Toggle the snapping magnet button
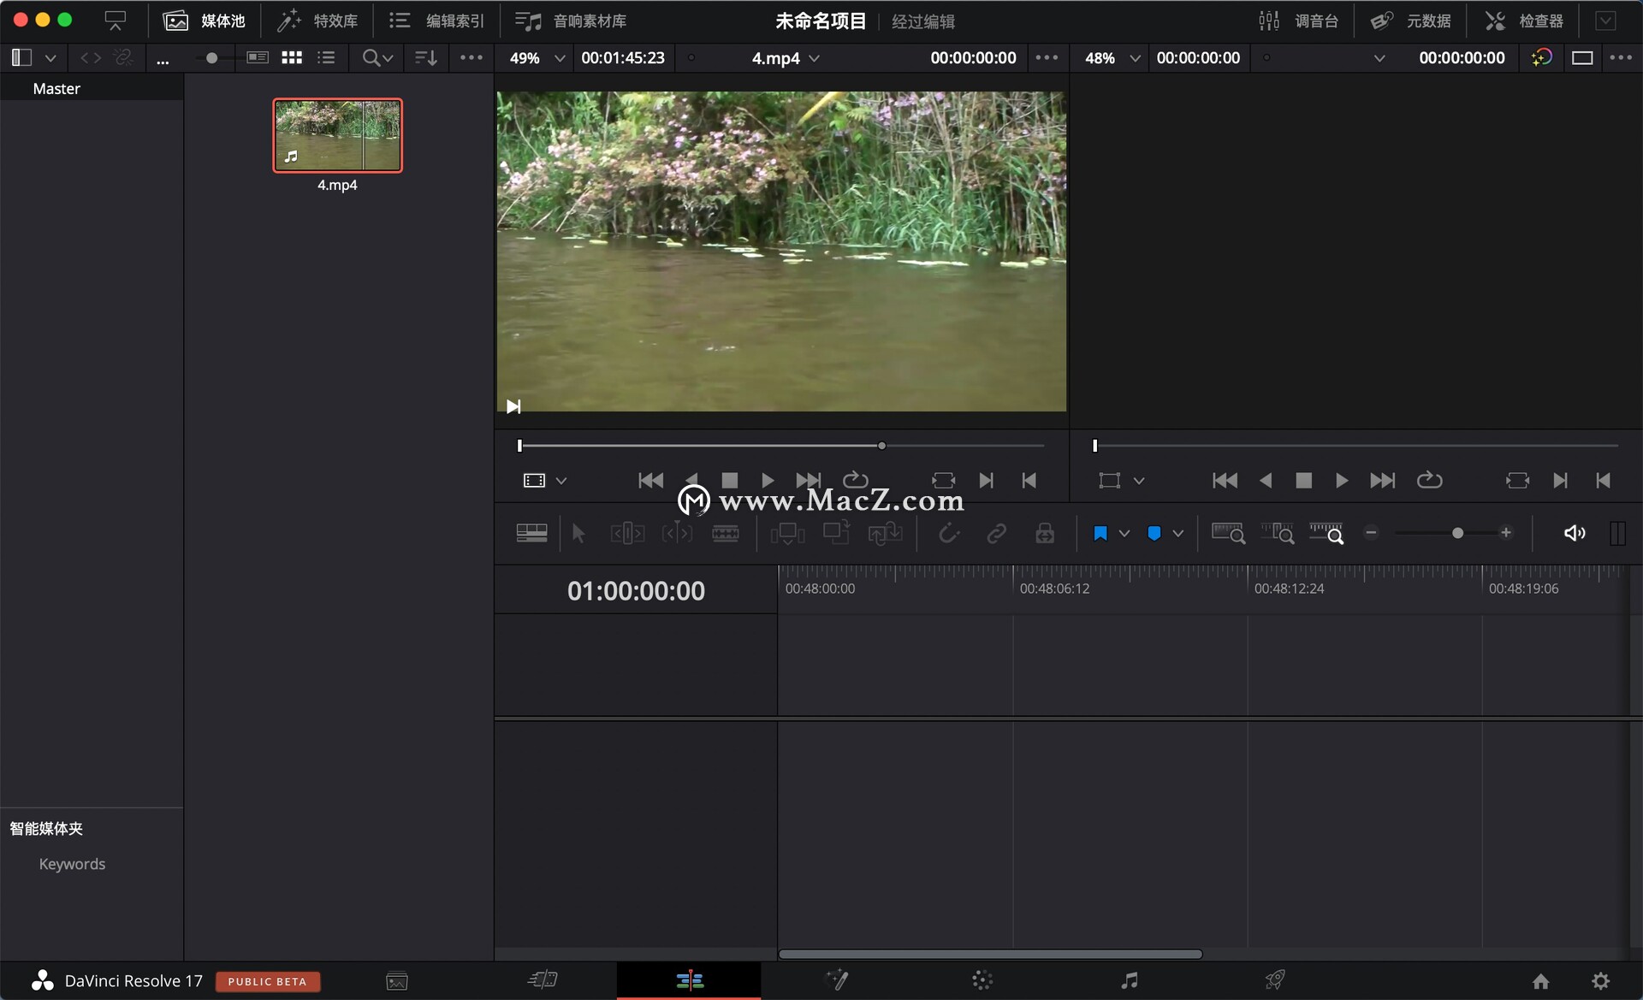1643x1000 pixels. 948,534
